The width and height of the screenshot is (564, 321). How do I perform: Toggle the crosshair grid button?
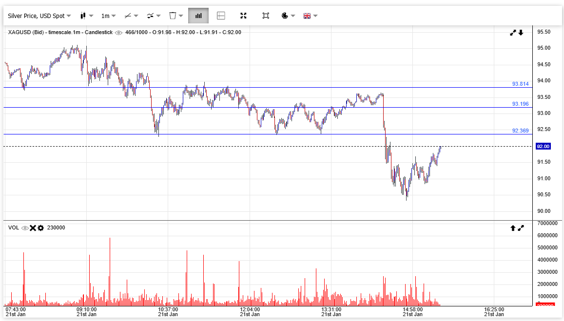[x=221, y=16]
